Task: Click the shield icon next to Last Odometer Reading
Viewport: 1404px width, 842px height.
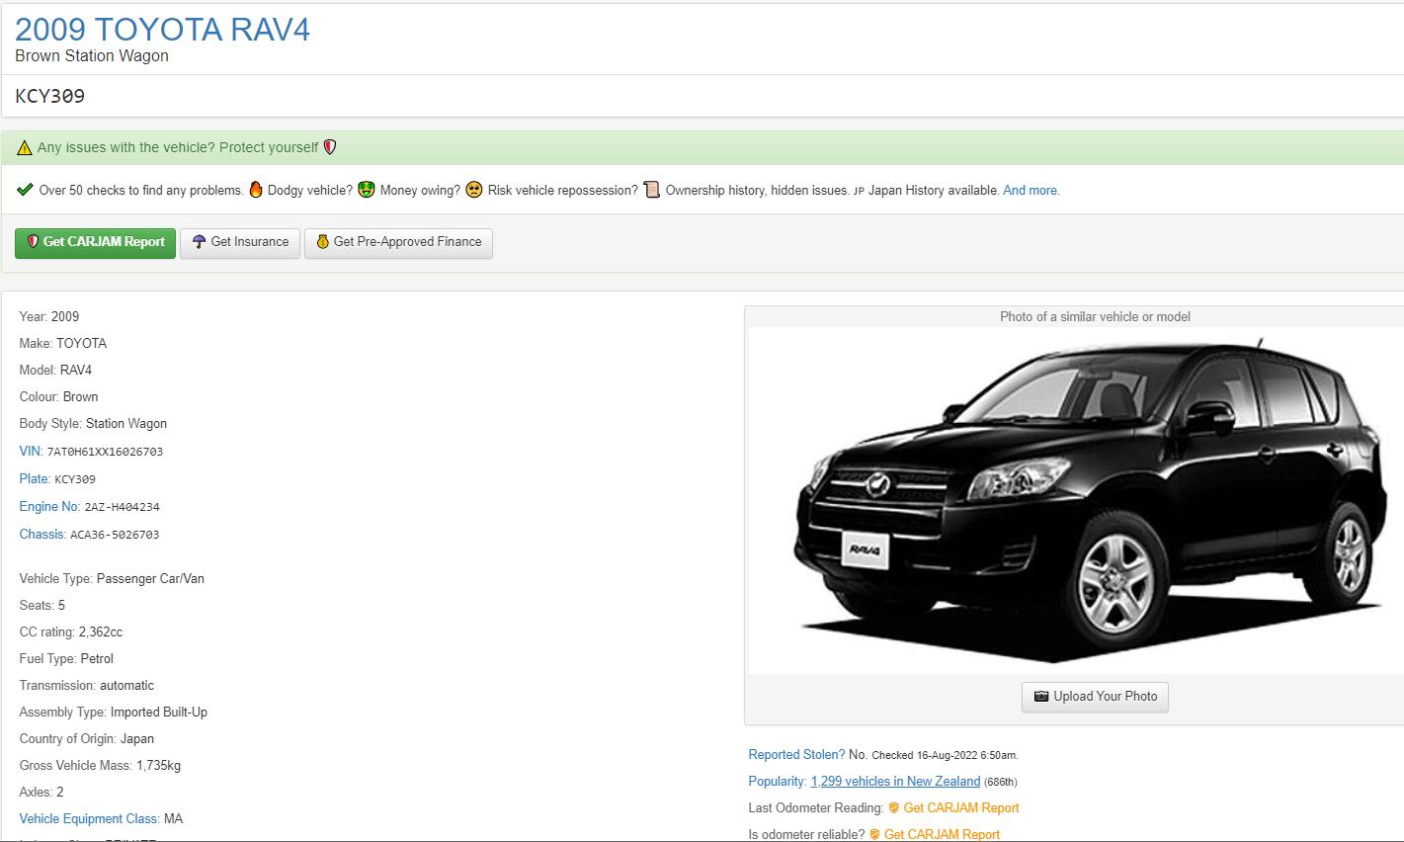Action: point(893,808)
